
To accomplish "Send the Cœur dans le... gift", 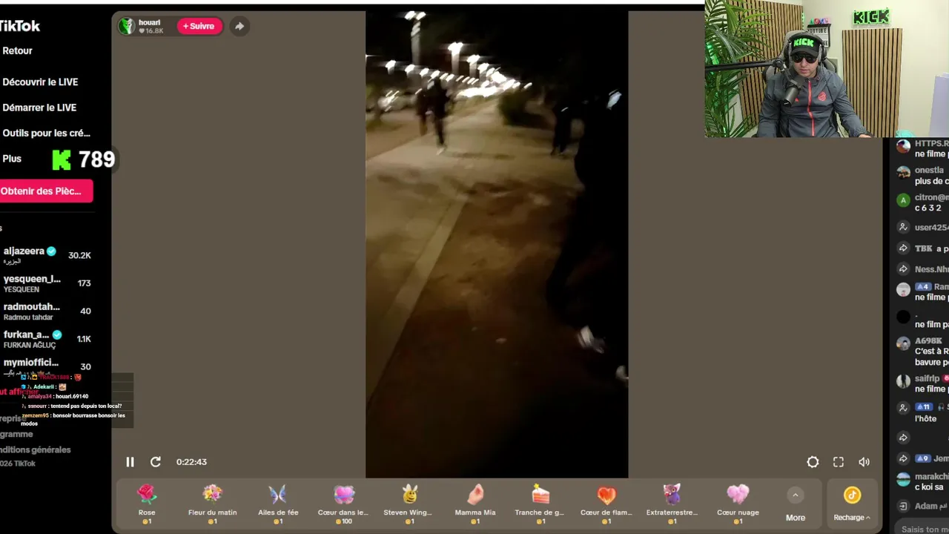I will point(343,504).
